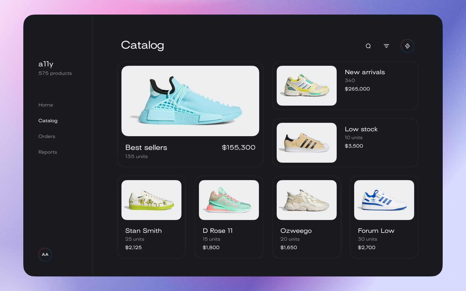
Task: Open the D Rose 11 product image
Action: pos(229,200)
